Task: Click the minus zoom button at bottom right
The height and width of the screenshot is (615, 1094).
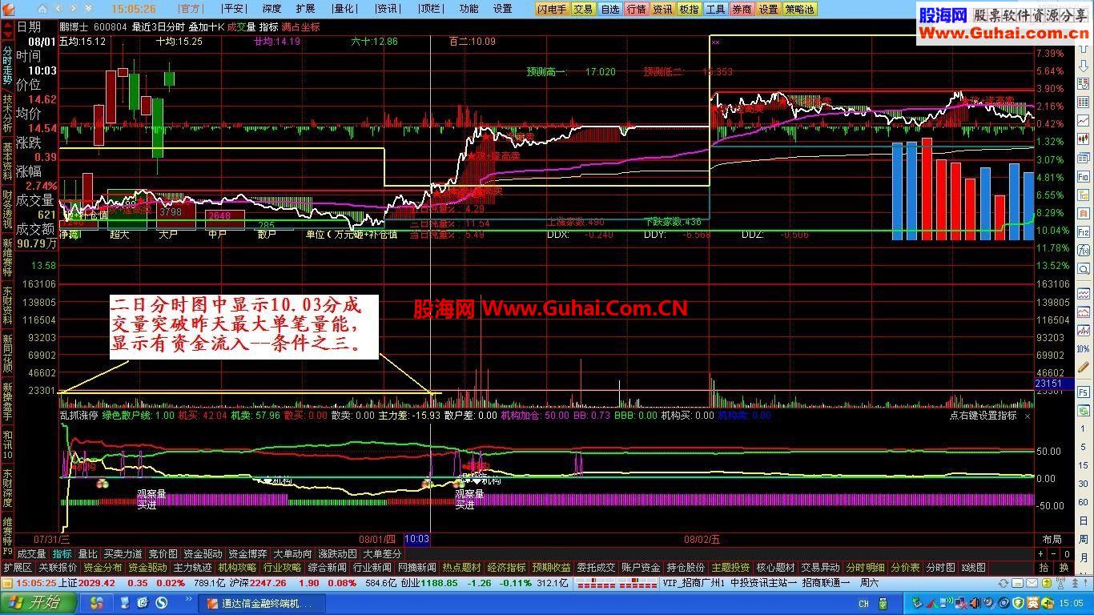Action: point(1054,553)
